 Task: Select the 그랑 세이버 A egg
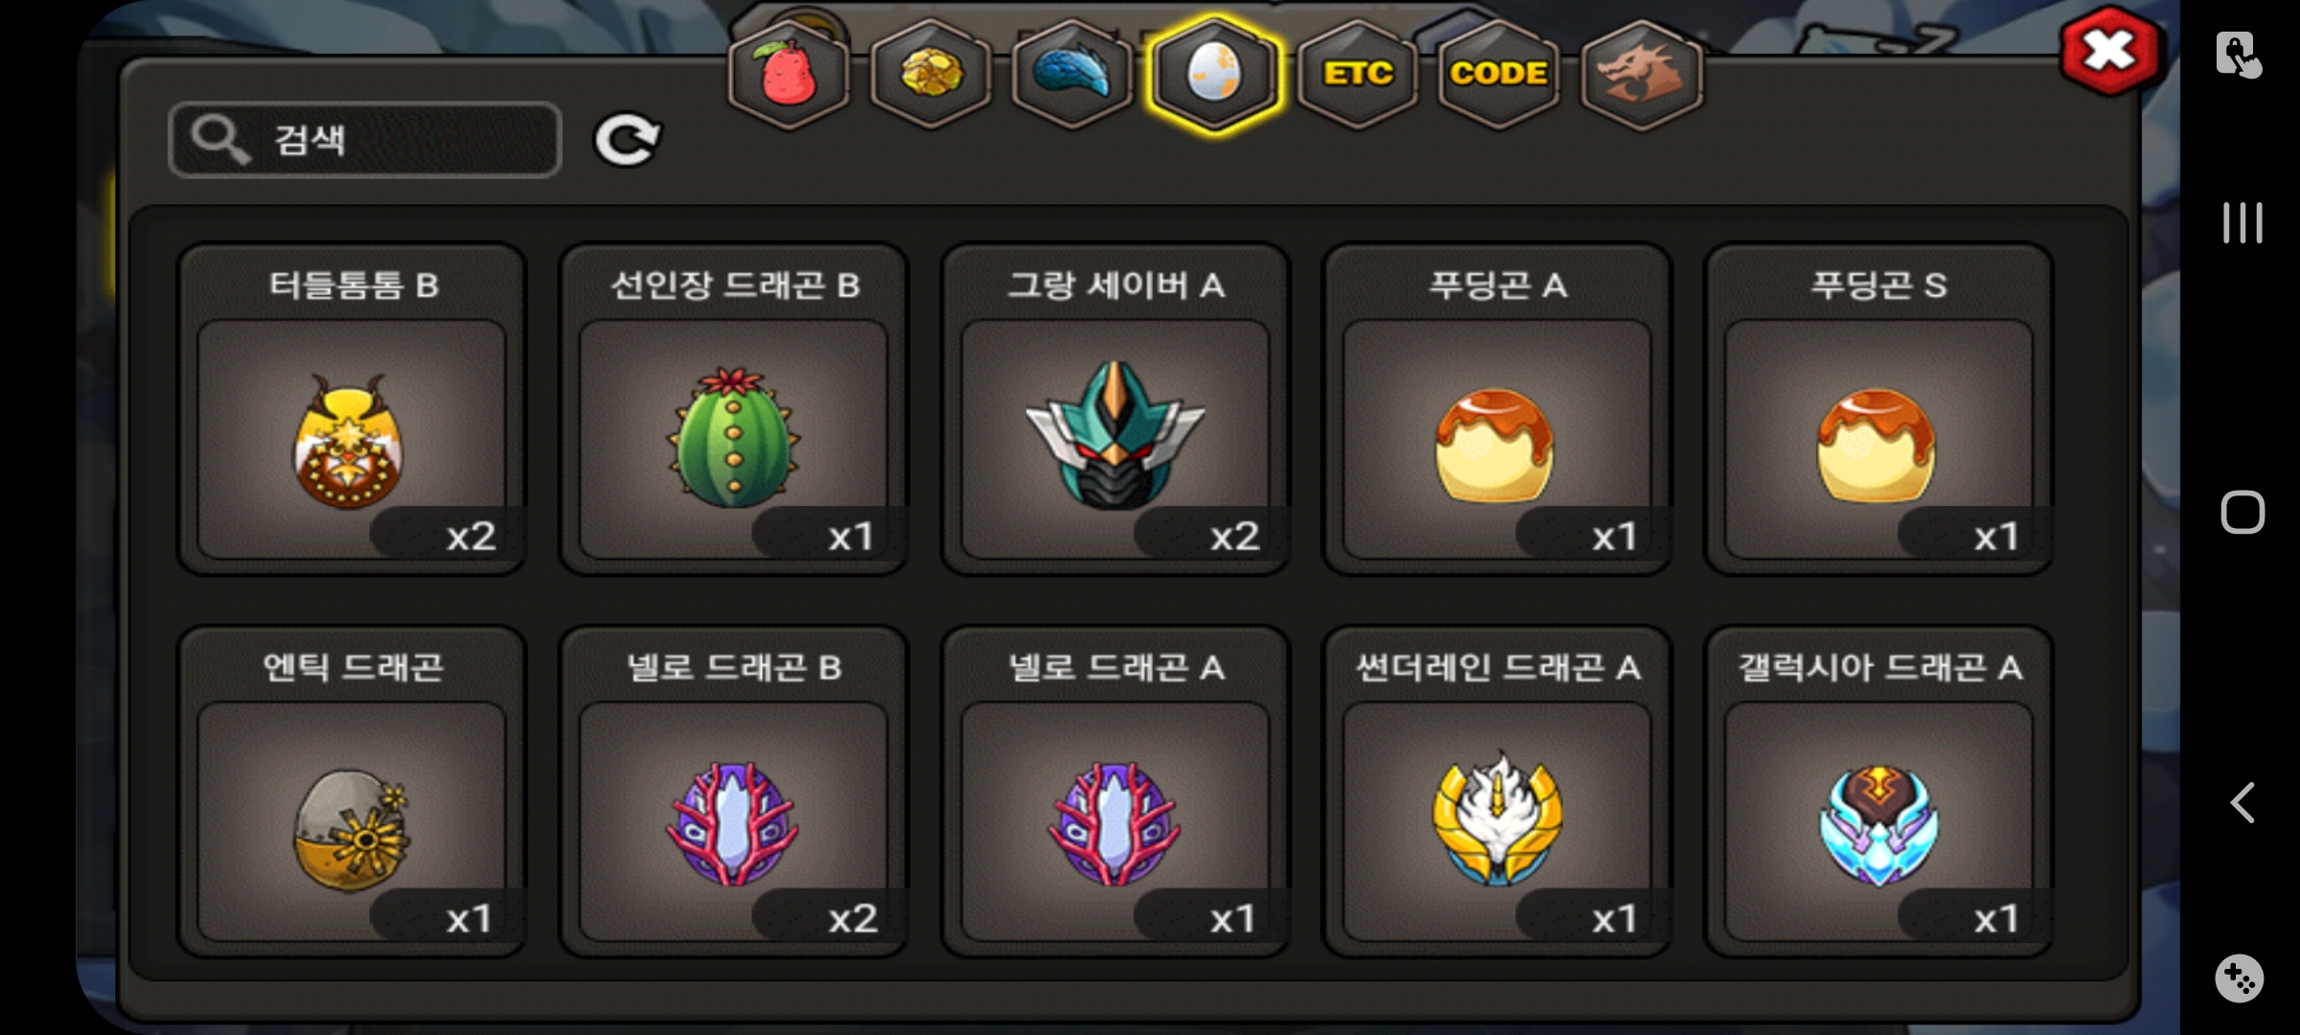point(1115,409)
